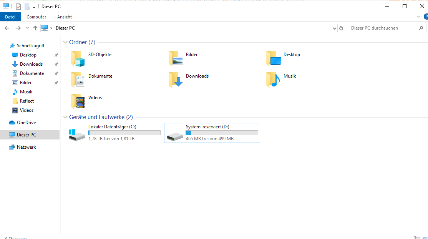Collapse the Geräte und Laufwerke section
This screenshot has width=428, height=239.
65,117
